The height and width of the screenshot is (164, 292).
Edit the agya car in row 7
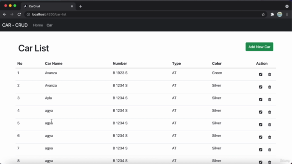click(261, 150)
